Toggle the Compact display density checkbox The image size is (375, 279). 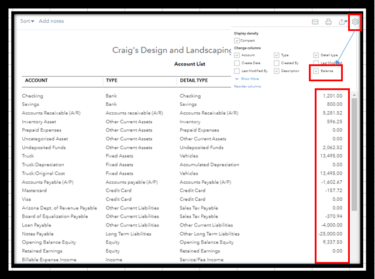tap(237, 40)
